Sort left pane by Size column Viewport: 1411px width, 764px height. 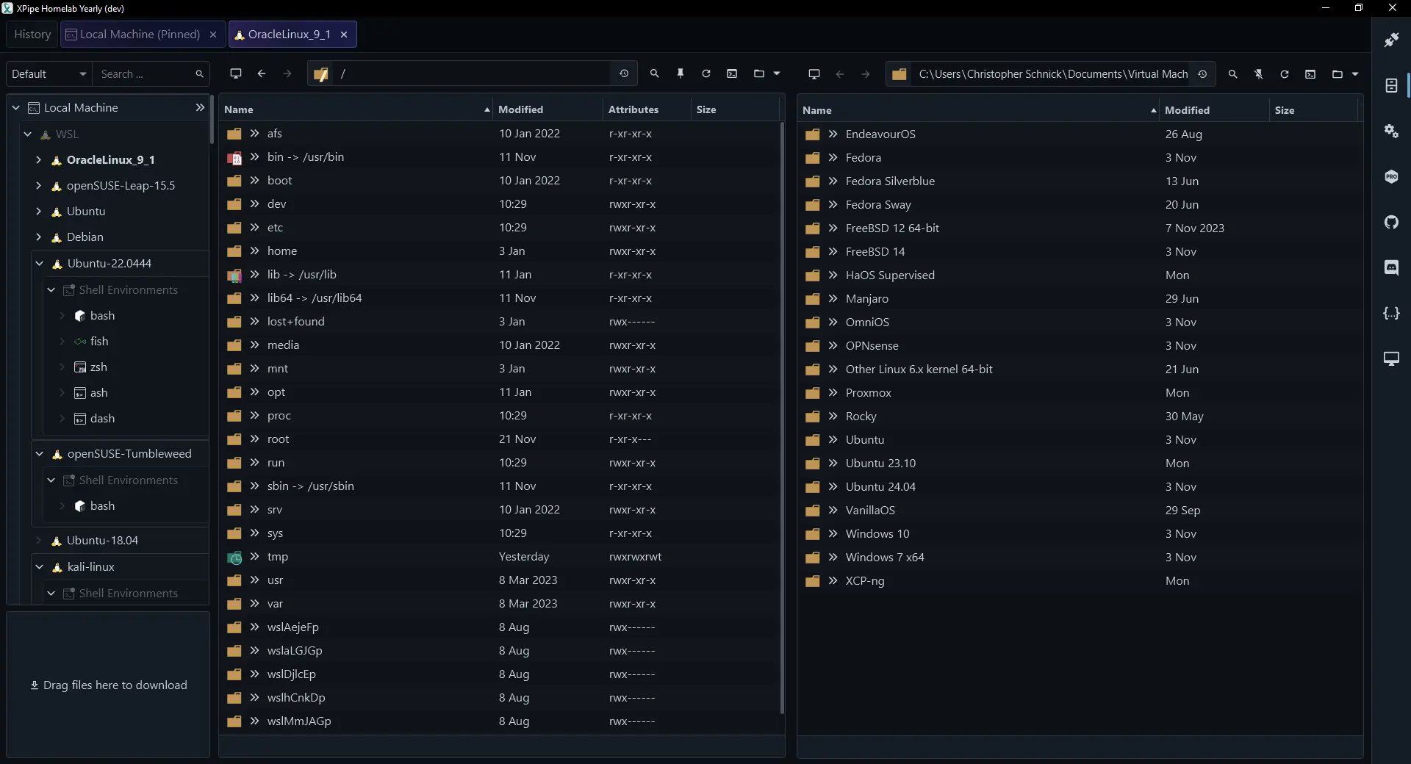click(x=734, y=109)
